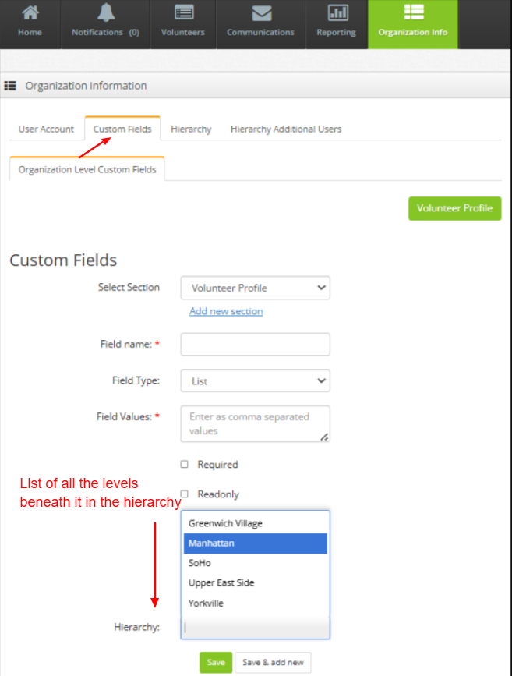Click the Home house icon

(x=30, y=12)
